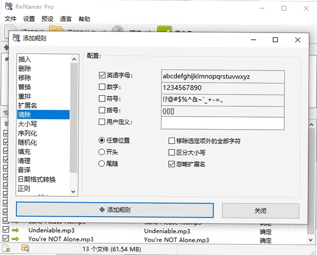Click the green arrow beside You're NOT Alone.mp3
The image size is (317, 255).
click(15, 239)
